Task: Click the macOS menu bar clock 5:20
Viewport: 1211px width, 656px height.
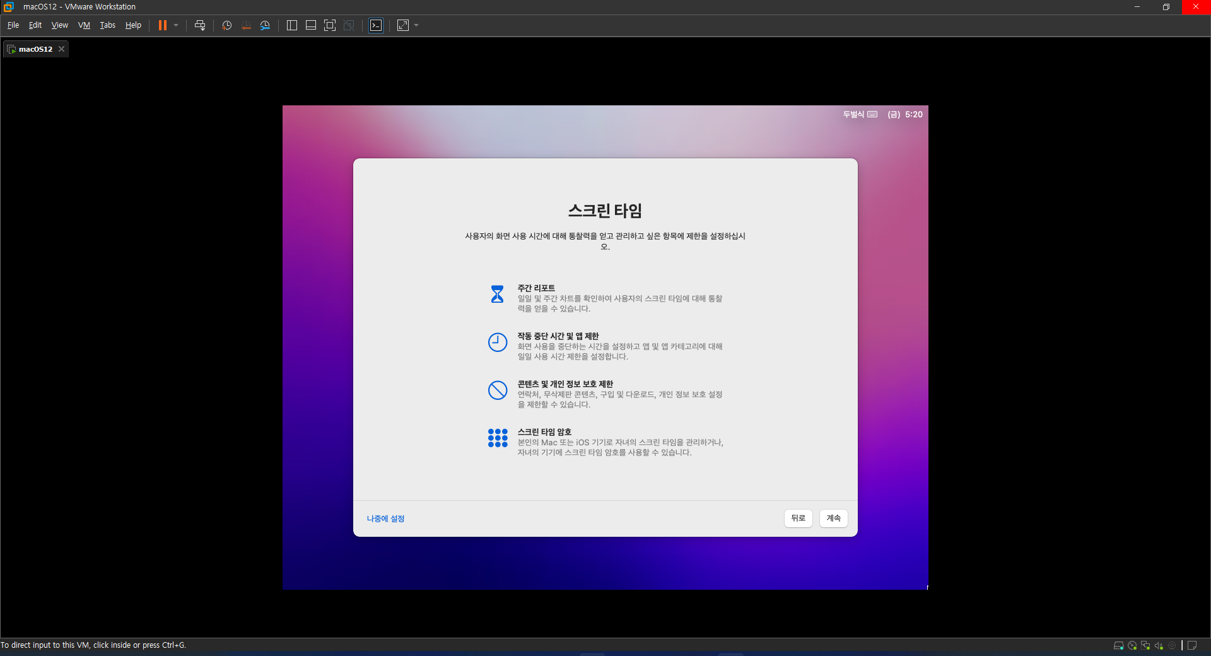Action: click(x=914, y=114)
